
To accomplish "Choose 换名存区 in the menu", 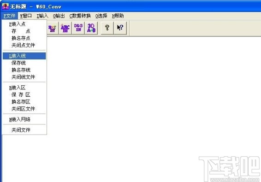I will [24, 102].
